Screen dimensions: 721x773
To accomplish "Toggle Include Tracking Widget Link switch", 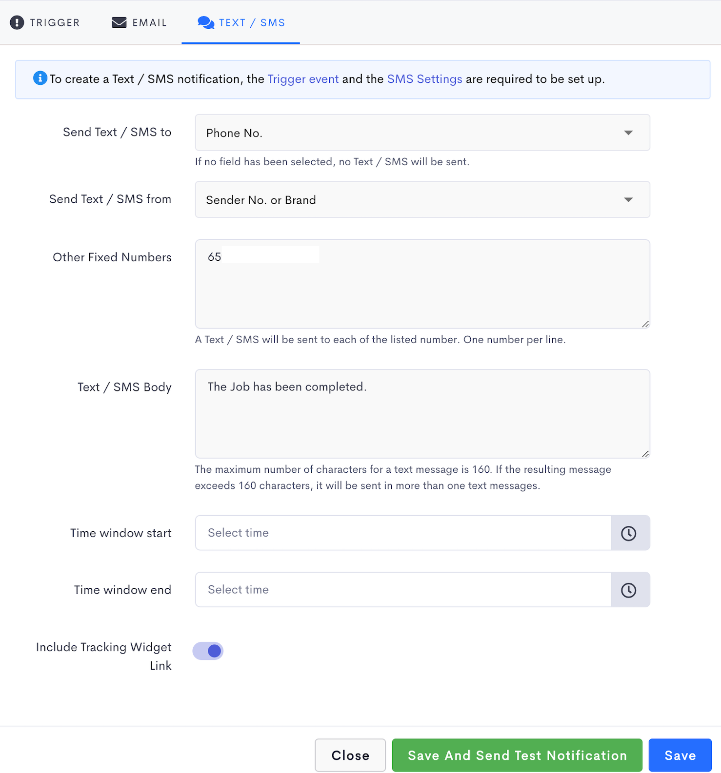I will point(208,651).
